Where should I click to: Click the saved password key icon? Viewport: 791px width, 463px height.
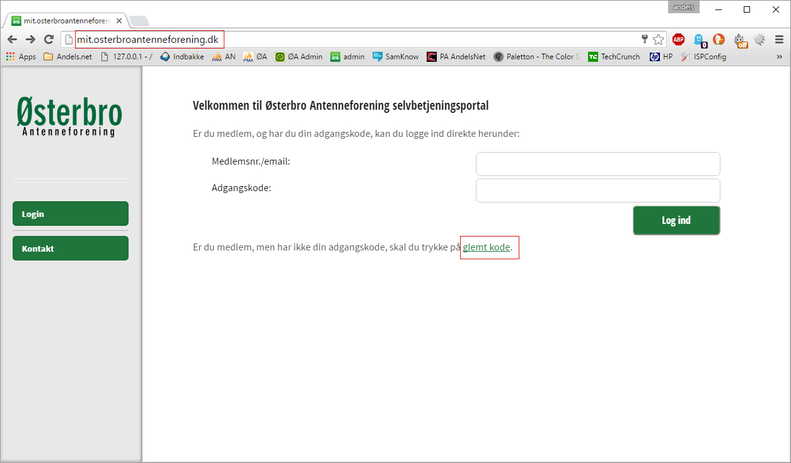(645, 40)
